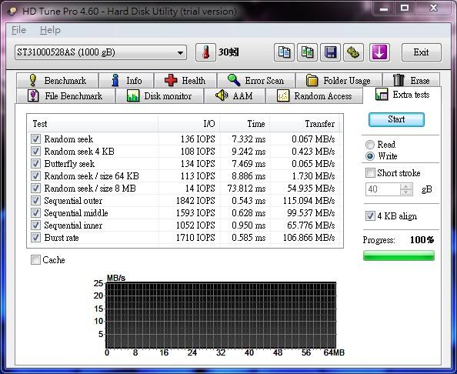Screen dimensions: 457x374
Task: Click the 115.094 MB/s transfer value
Action: pos(309,201)
